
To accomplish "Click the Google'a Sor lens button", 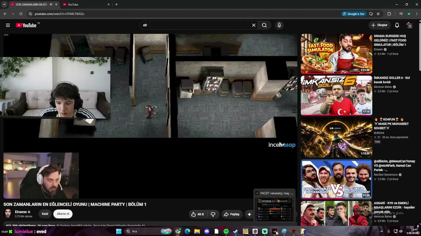I will coord(354,14).
